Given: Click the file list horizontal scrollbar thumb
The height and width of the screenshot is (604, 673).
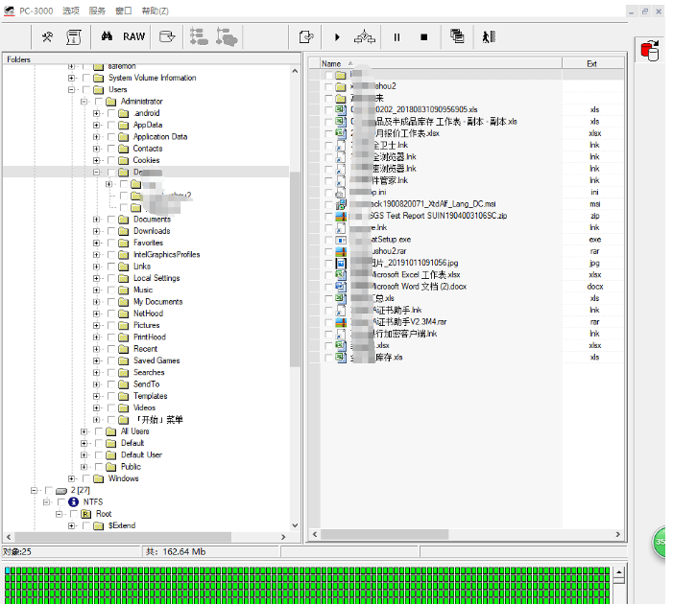Looking at the screenshot, I should click(x=385, y=534).
